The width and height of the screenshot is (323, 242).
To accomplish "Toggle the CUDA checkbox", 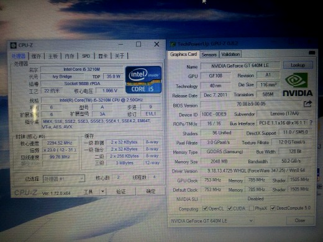I will [x=230, y=208].
